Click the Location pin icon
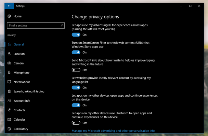This screenshot has width=208, height=136. point(9,54)
